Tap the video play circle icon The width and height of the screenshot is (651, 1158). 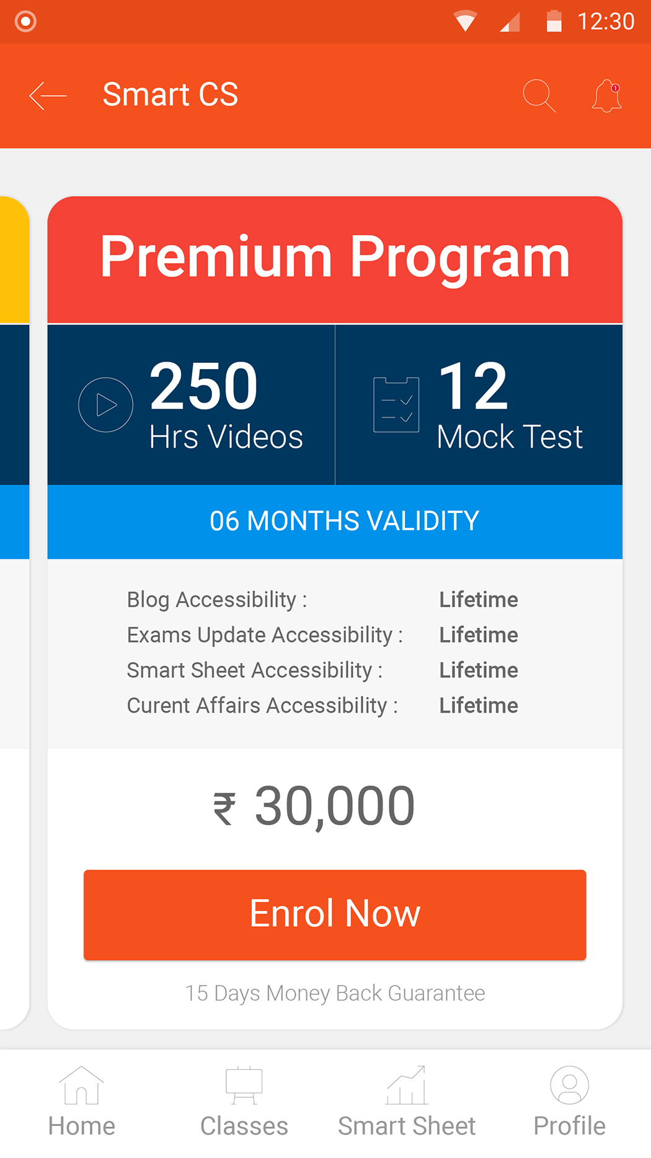(105, 405)
